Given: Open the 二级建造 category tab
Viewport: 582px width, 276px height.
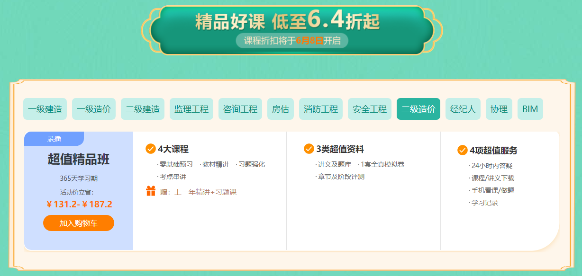Looking at the screenshot, I should pyautogui.click(x=143, y=109).
